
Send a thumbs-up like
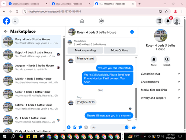134,127
